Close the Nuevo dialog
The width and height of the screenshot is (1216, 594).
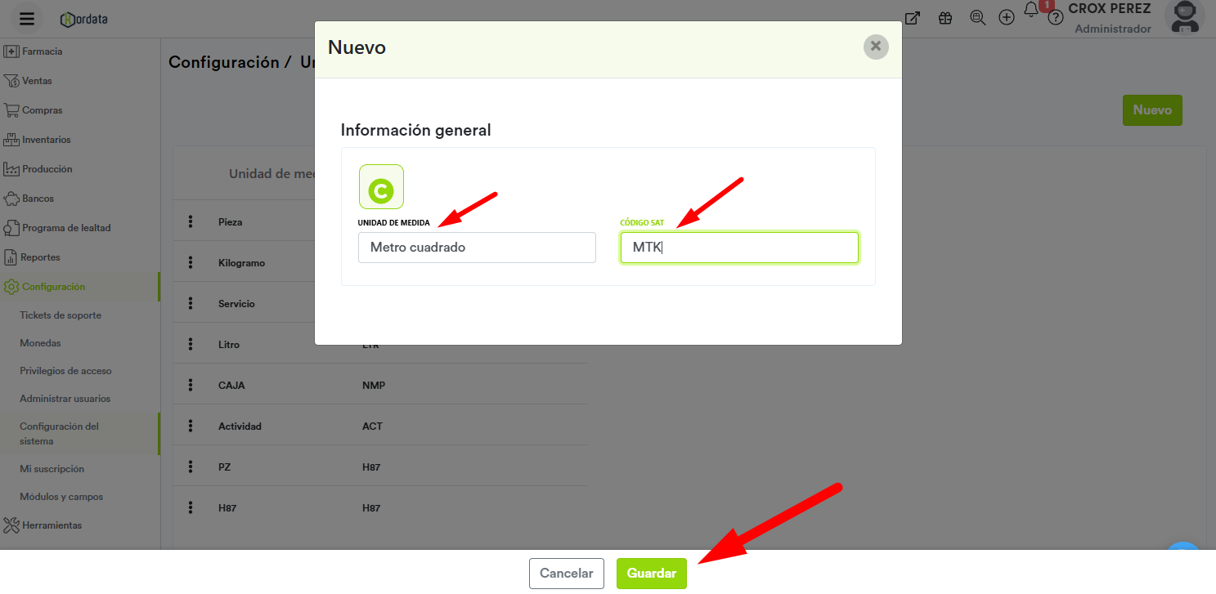click(876, 47)
